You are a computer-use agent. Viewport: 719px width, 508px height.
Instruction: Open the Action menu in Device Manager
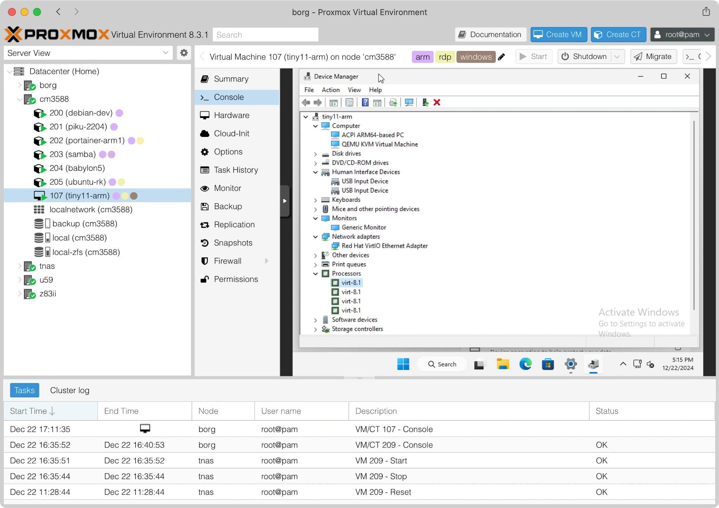(330, 90)
